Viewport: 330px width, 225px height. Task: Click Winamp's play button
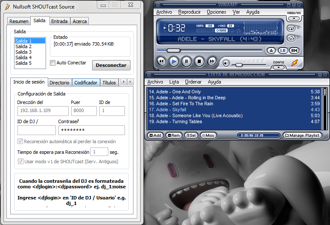click(174, 61)
